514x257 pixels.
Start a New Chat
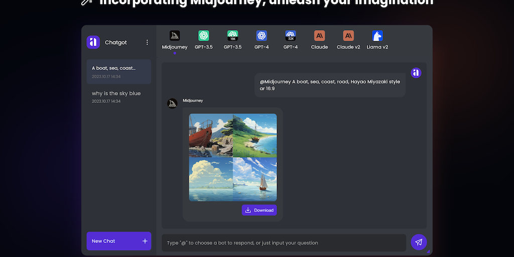tap(119, 241)
